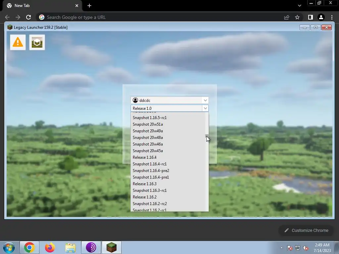The width and height of the screenshot is (339, 254).
Task: Launch Firefox from the taskbar
Action: point(50,247)
